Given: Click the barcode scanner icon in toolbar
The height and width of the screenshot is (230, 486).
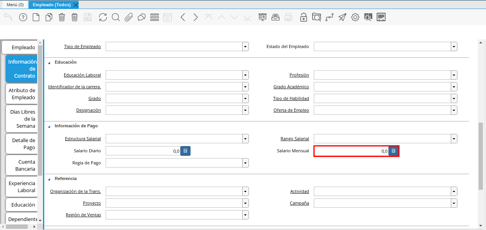Looking at the screenshot, I should [368, 17].
